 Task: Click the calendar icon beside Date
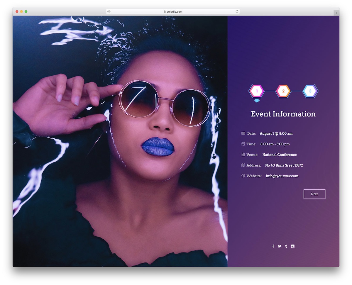coord(243,133)
